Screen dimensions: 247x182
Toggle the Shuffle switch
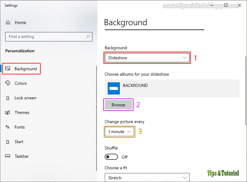tap(111, 157)
